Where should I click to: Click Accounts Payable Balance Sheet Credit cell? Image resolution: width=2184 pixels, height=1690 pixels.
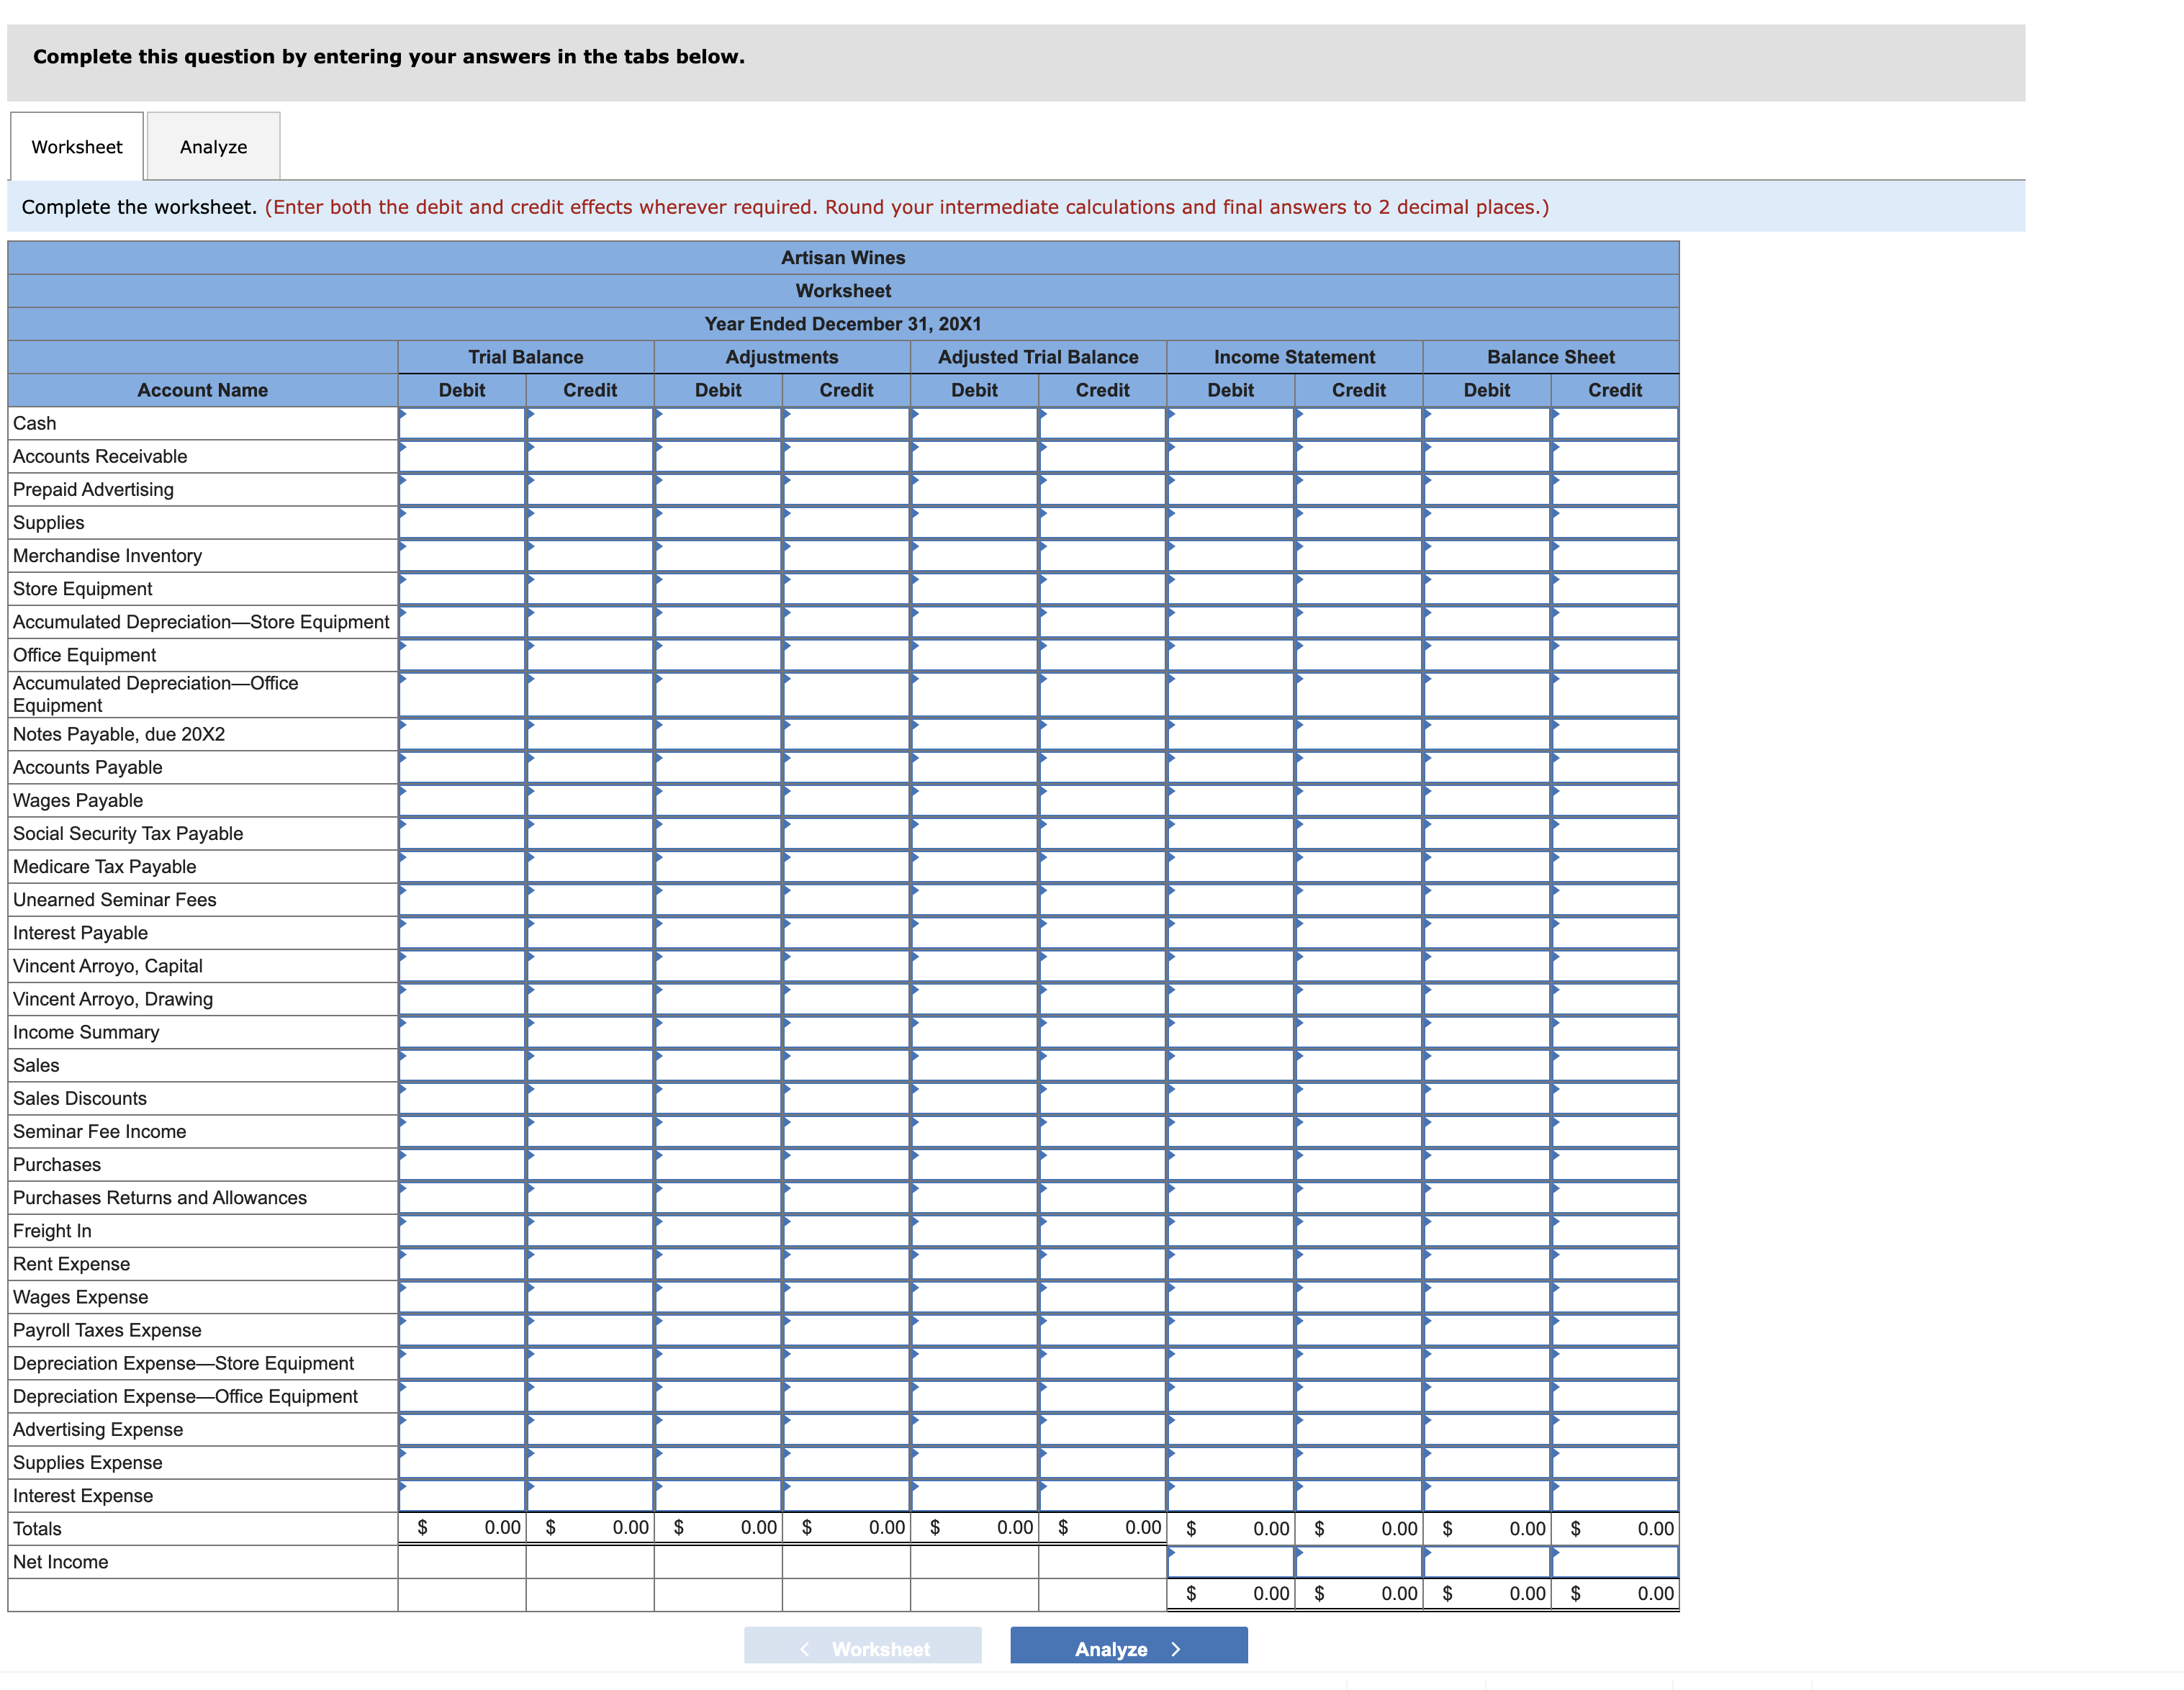1615,767
